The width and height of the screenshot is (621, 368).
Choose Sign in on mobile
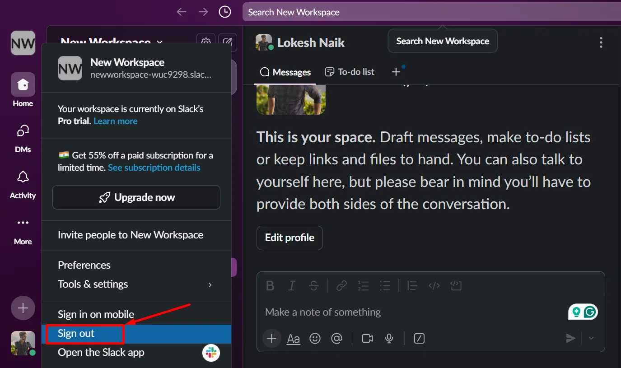(136, 314)
